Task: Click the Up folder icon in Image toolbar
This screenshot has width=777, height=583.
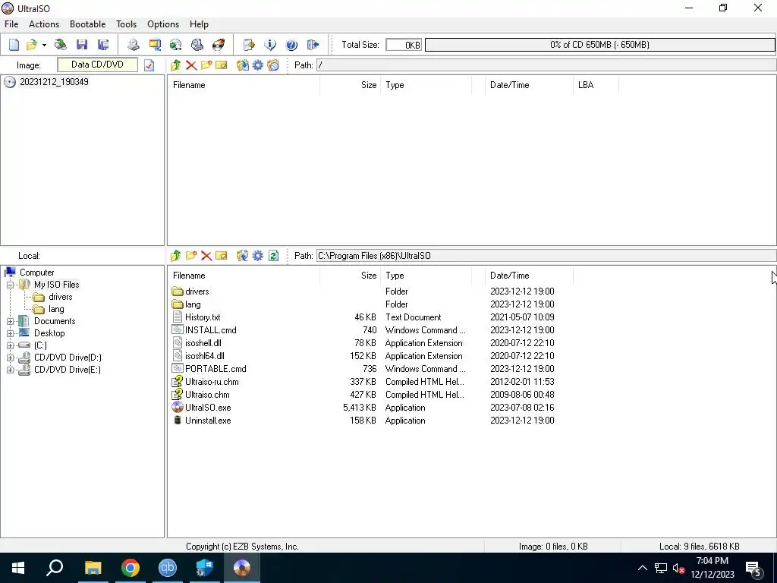Action: coord(176,65)
